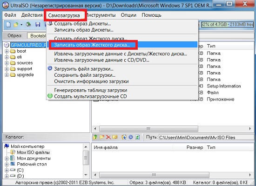The image size is (256, 186).
Task: Click the Up one level icon in catalog toolbar
Action: [x=95, y=137]
